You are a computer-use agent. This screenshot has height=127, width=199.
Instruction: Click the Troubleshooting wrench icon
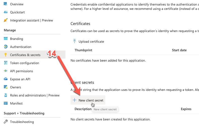click(x=6, y=122)
